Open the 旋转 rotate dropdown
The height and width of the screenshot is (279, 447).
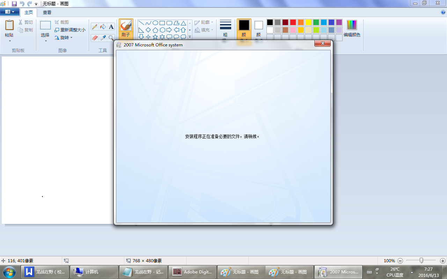pos(64,38)
